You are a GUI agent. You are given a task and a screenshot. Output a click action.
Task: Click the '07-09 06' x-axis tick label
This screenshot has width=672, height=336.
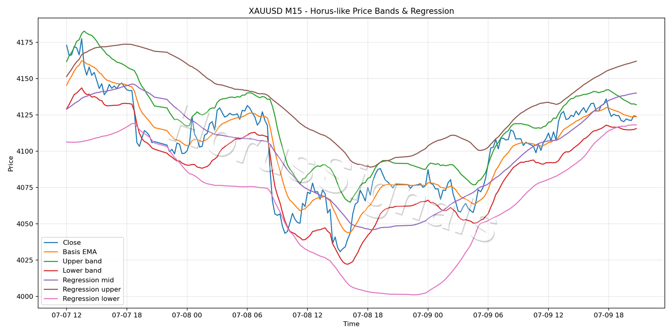(x=488, y=315)
